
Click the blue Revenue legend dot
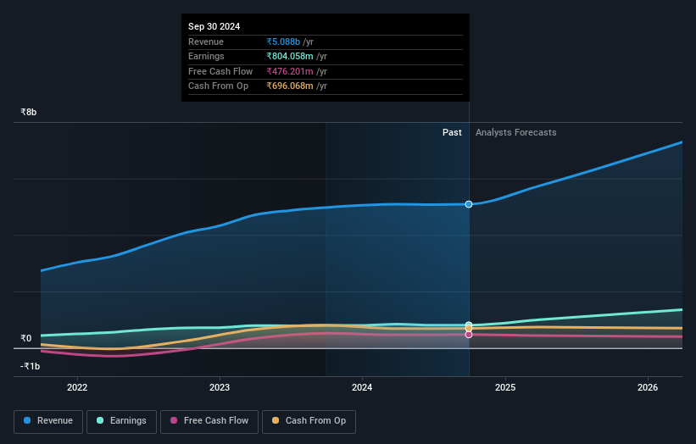[27, 420]
